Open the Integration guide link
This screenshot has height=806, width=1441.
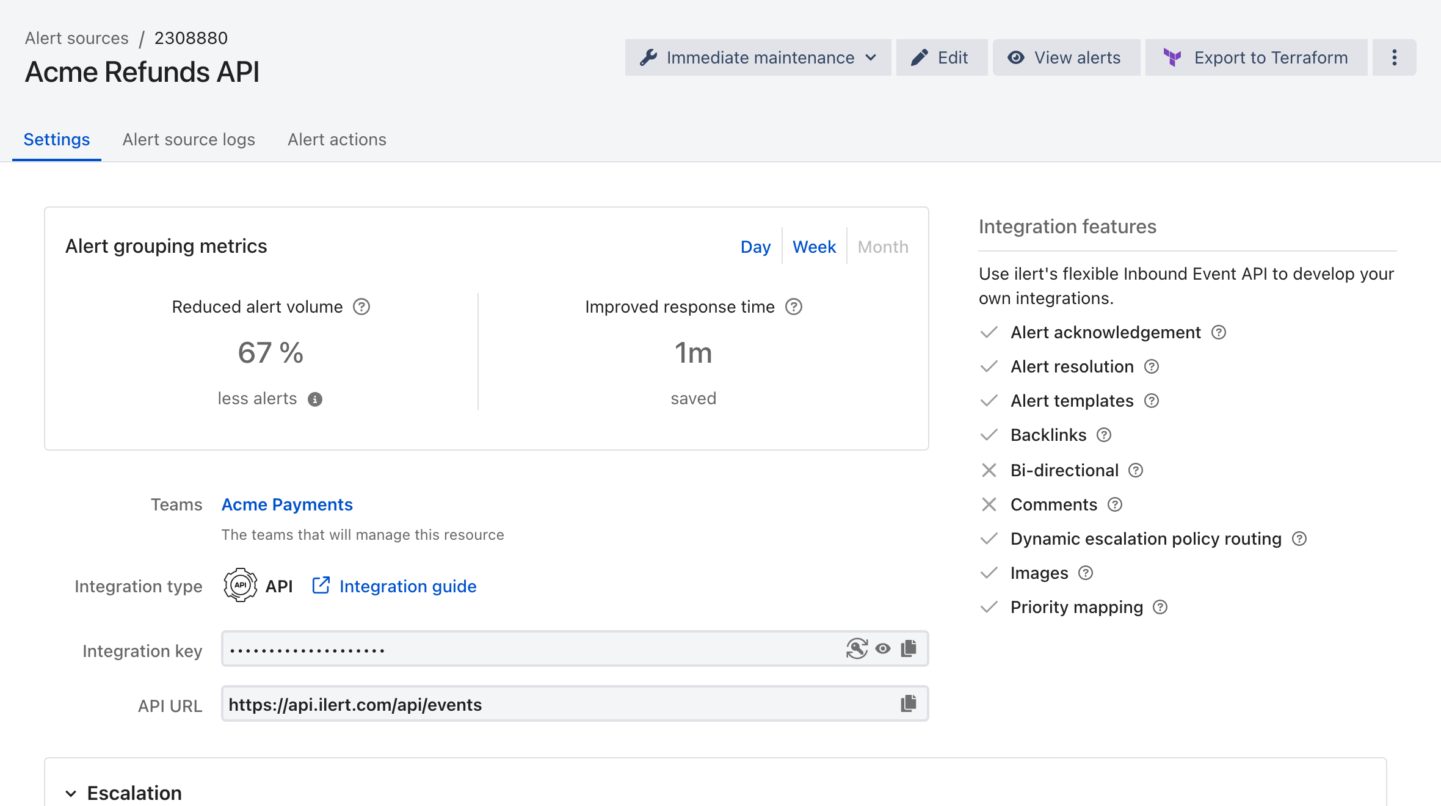click(394, 586)
